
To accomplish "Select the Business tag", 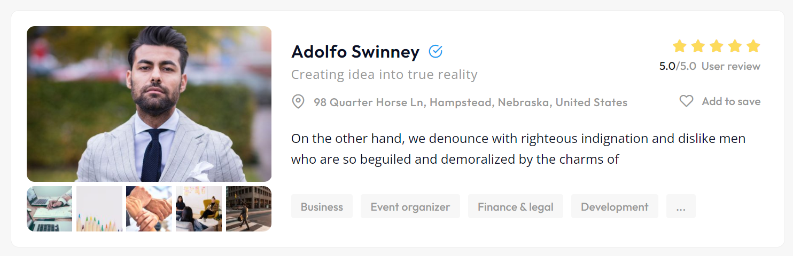I will tap(322, 207).
